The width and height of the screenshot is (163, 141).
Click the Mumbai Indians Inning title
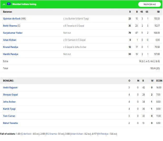click(24, 4)
